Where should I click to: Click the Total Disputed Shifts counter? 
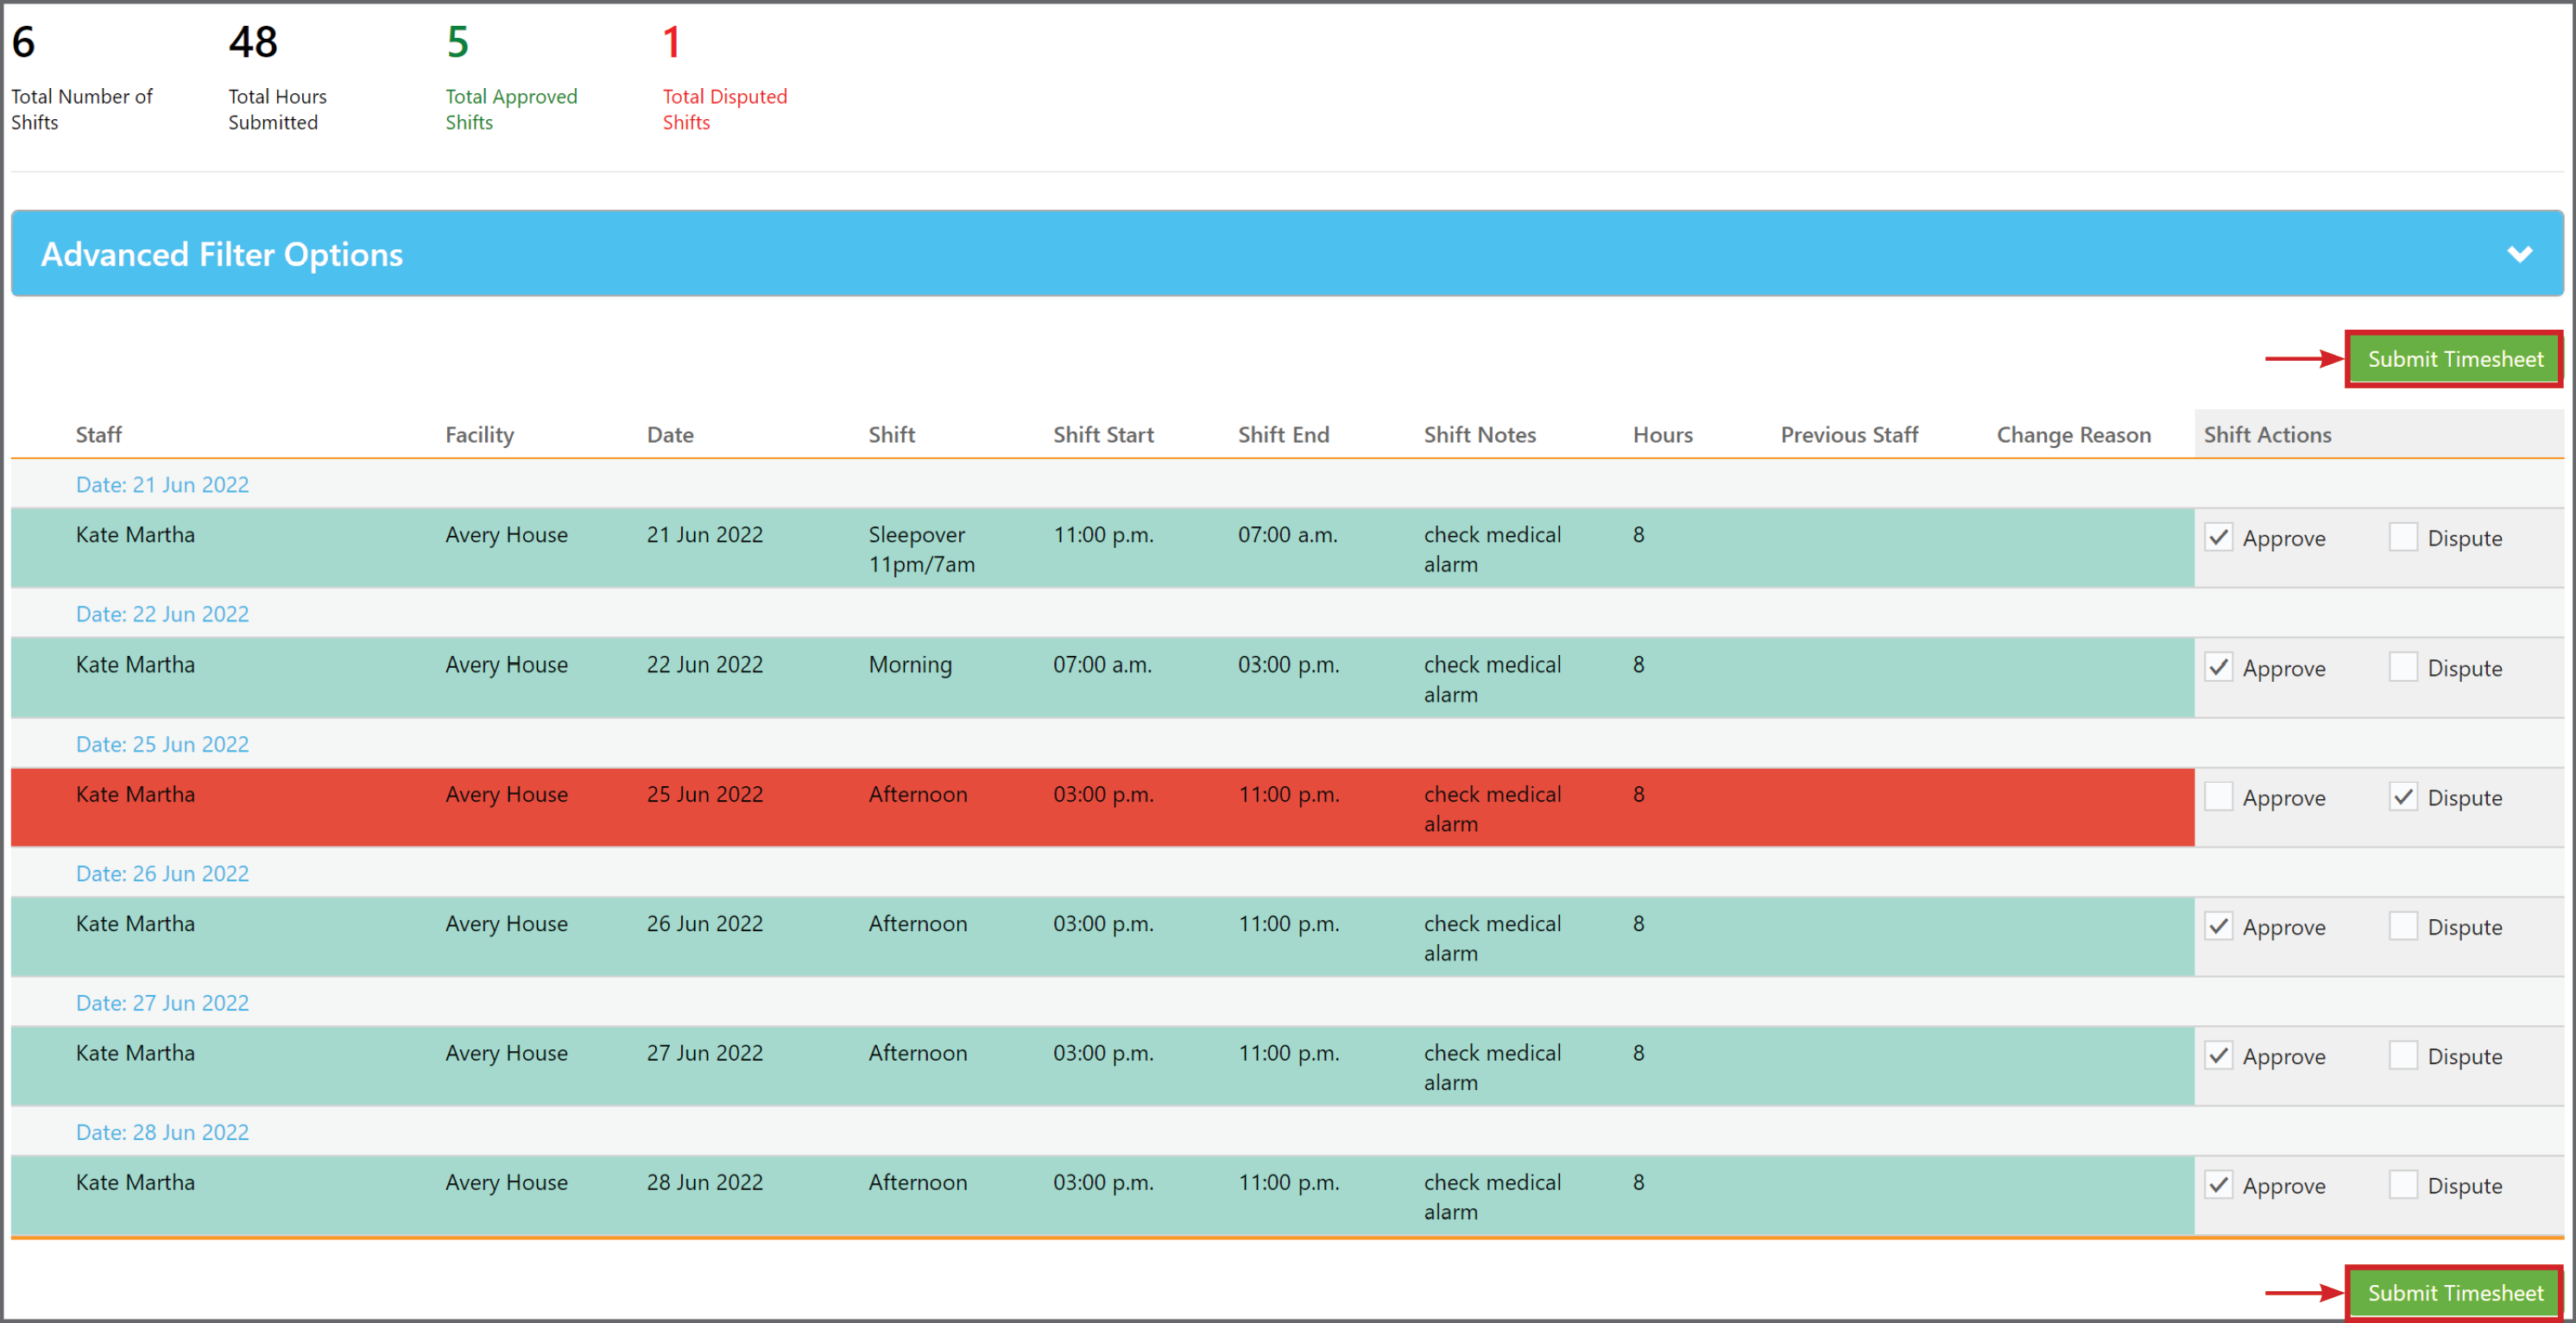[x=725, y=80]
